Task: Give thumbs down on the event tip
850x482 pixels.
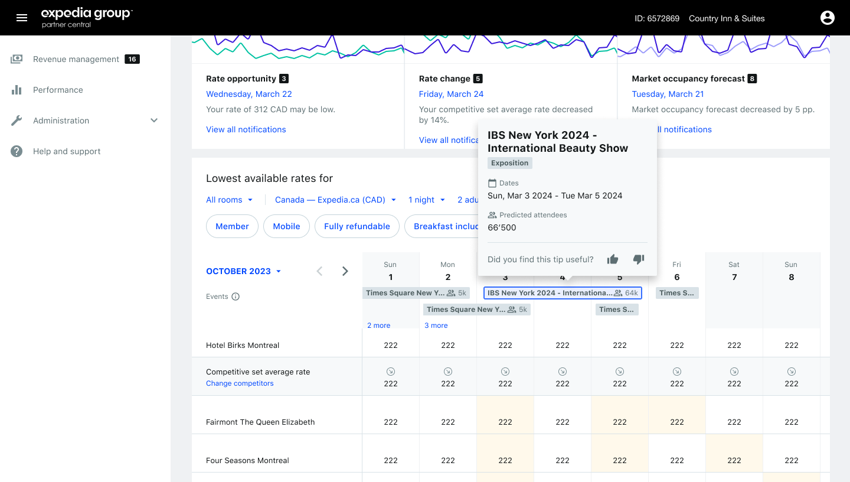Action: (x=639, y=259)
